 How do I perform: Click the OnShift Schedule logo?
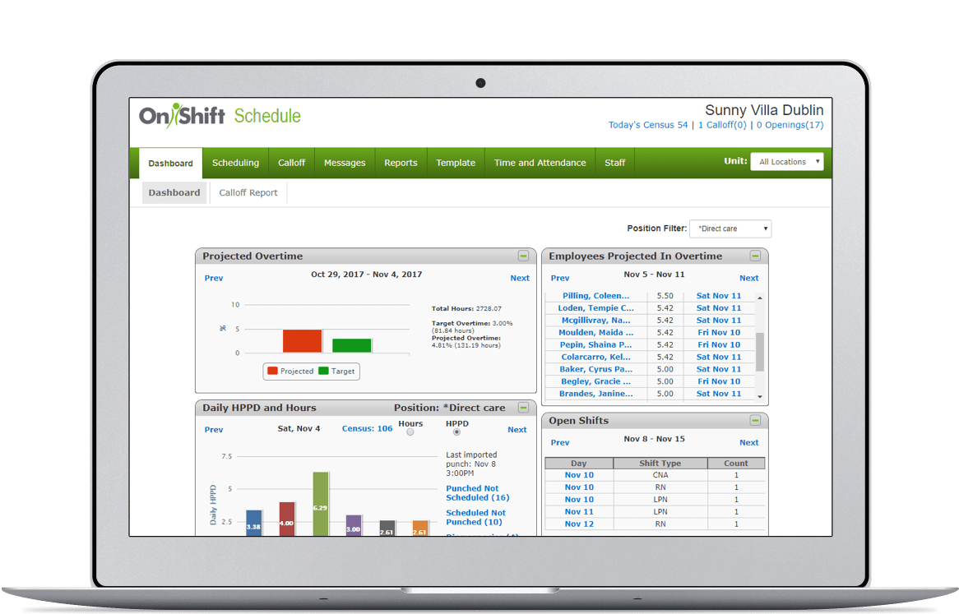click(220, 116)
